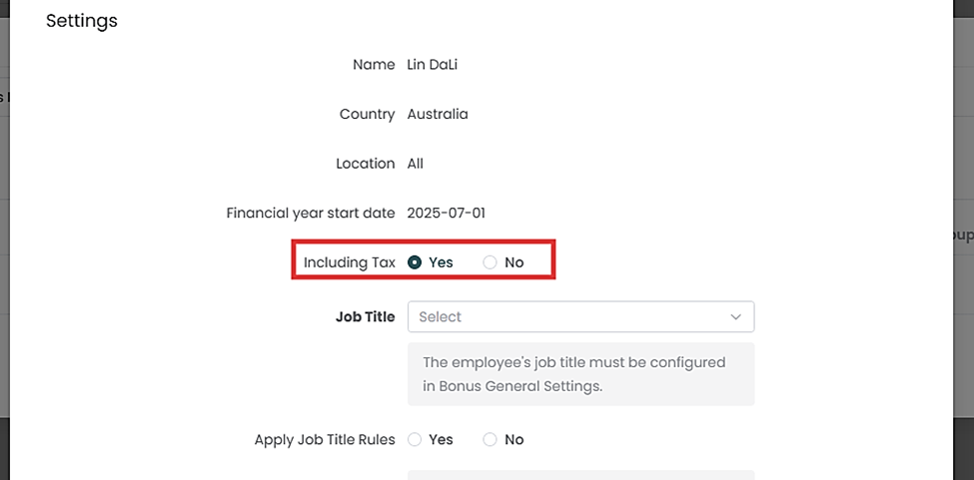Click the country value "Australia"
This screenshot has height=480, width=974.
438,115
